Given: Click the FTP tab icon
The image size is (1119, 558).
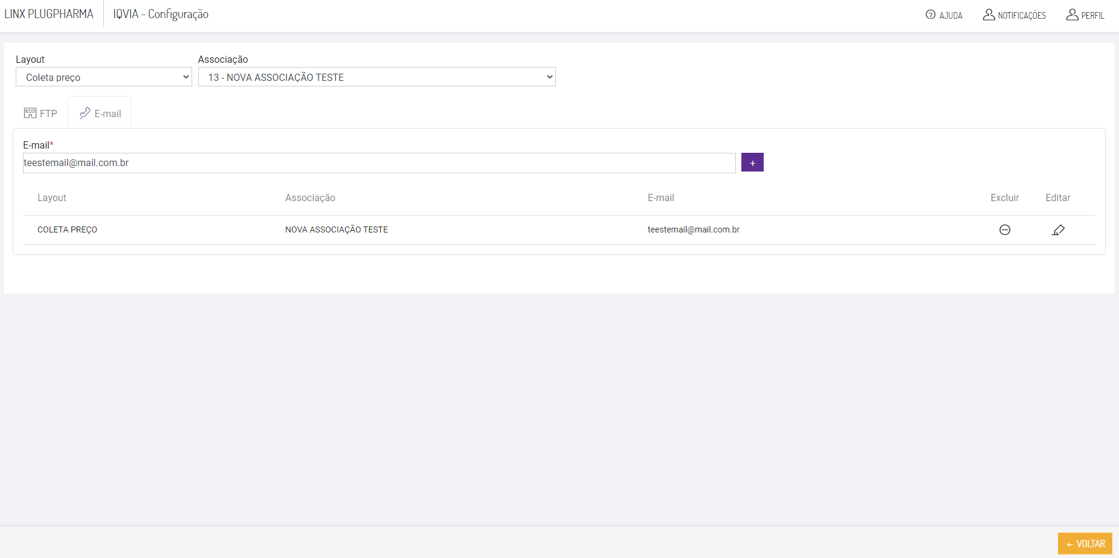Looking at the screenshot, I should pos(30,113).
